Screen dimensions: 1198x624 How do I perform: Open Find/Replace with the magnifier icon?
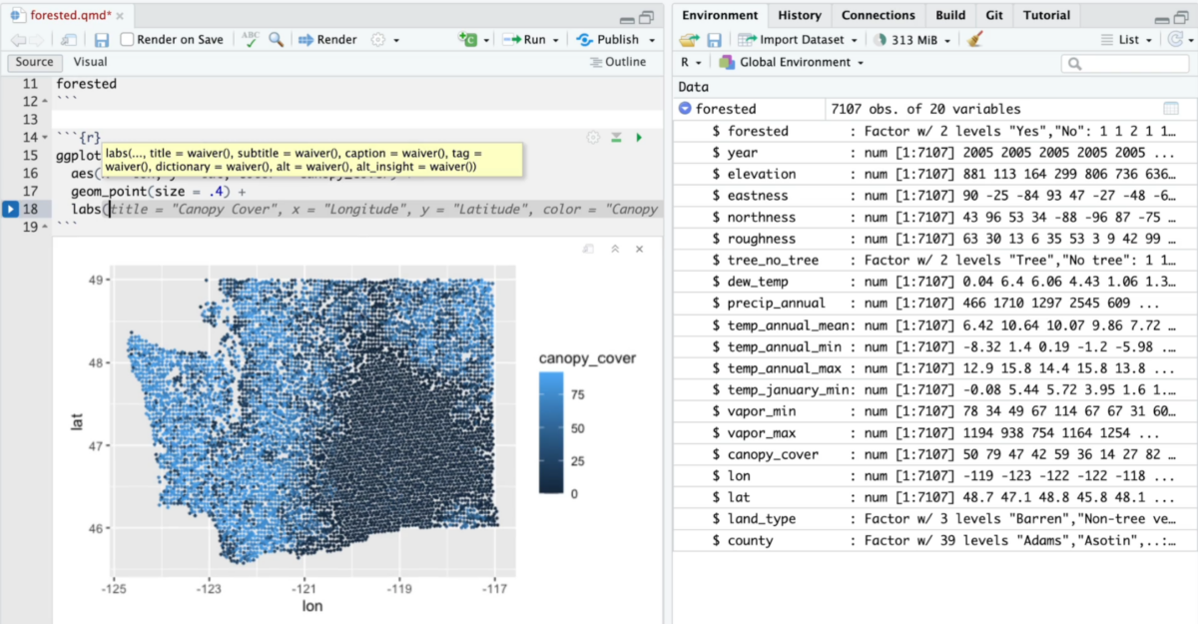(x=276, y=40)
